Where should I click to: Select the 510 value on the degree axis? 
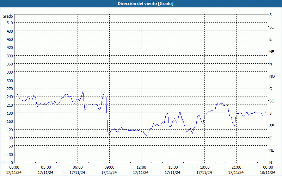(x=10, y=23)
